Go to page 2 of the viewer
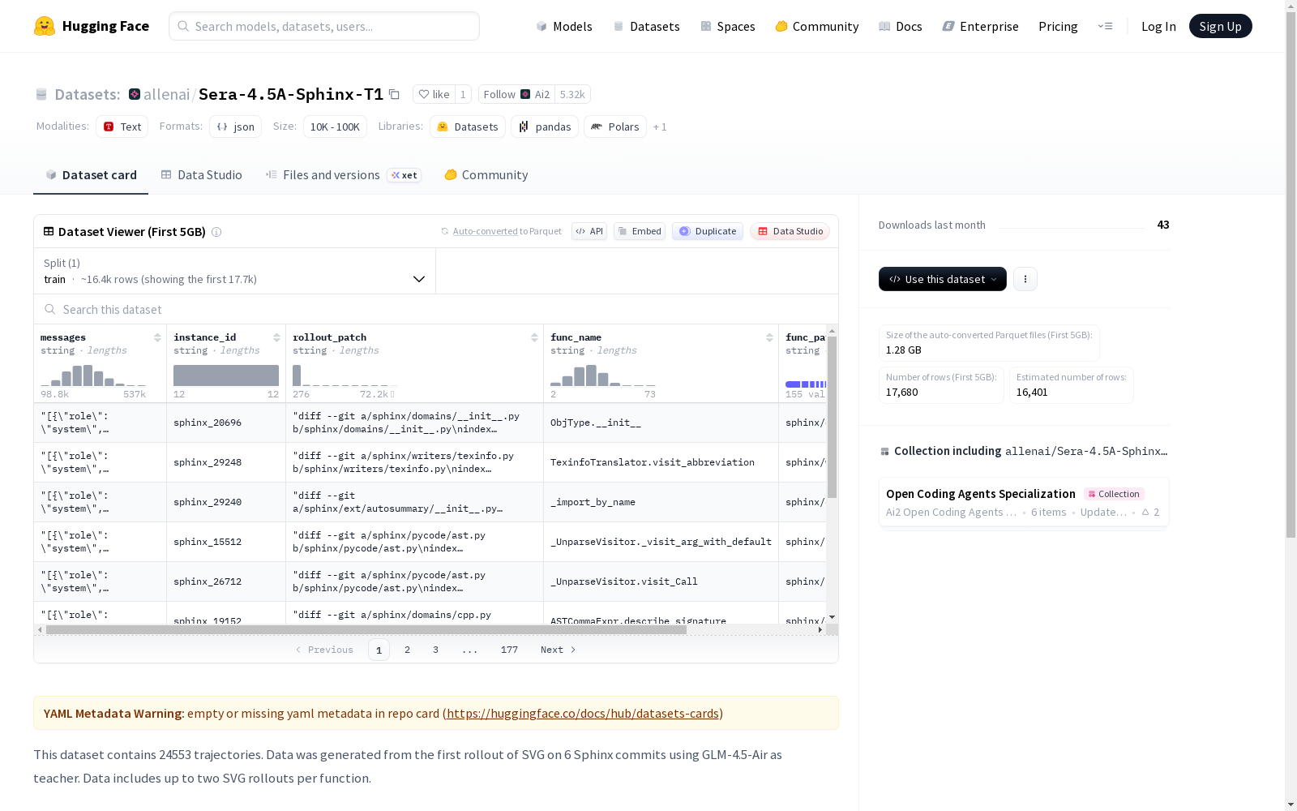 pyautogui.click(x=407, y=650)
